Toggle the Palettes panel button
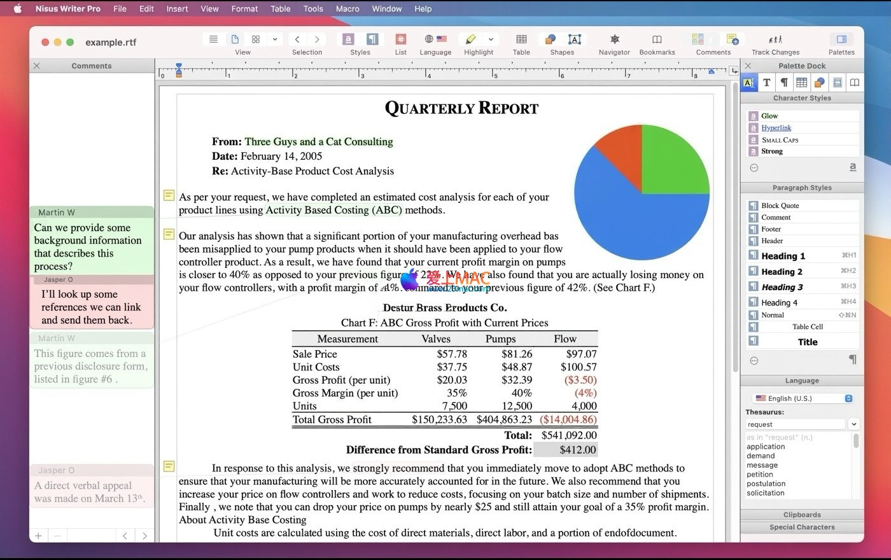The width and height of the screenshot is (891, 560). [x=841, y=39]
